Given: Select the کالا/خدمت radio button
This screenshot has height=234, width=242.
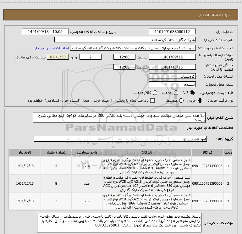Looking at the screenshot, I should pyautogui.click(x=155, y=93).
